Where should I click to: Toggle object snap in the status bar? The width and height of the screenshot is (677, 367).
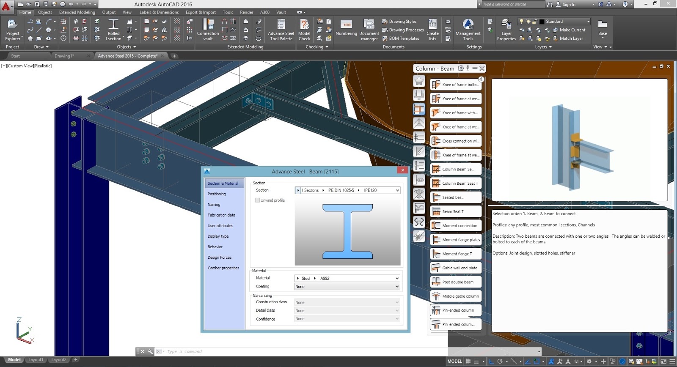[537, 362]
